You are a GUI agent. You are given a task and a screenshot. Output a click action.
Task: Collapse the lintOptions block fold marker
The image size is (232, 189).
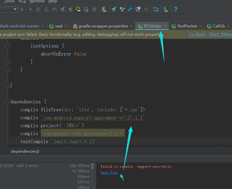pyautogui.click(x=8, y=46)
